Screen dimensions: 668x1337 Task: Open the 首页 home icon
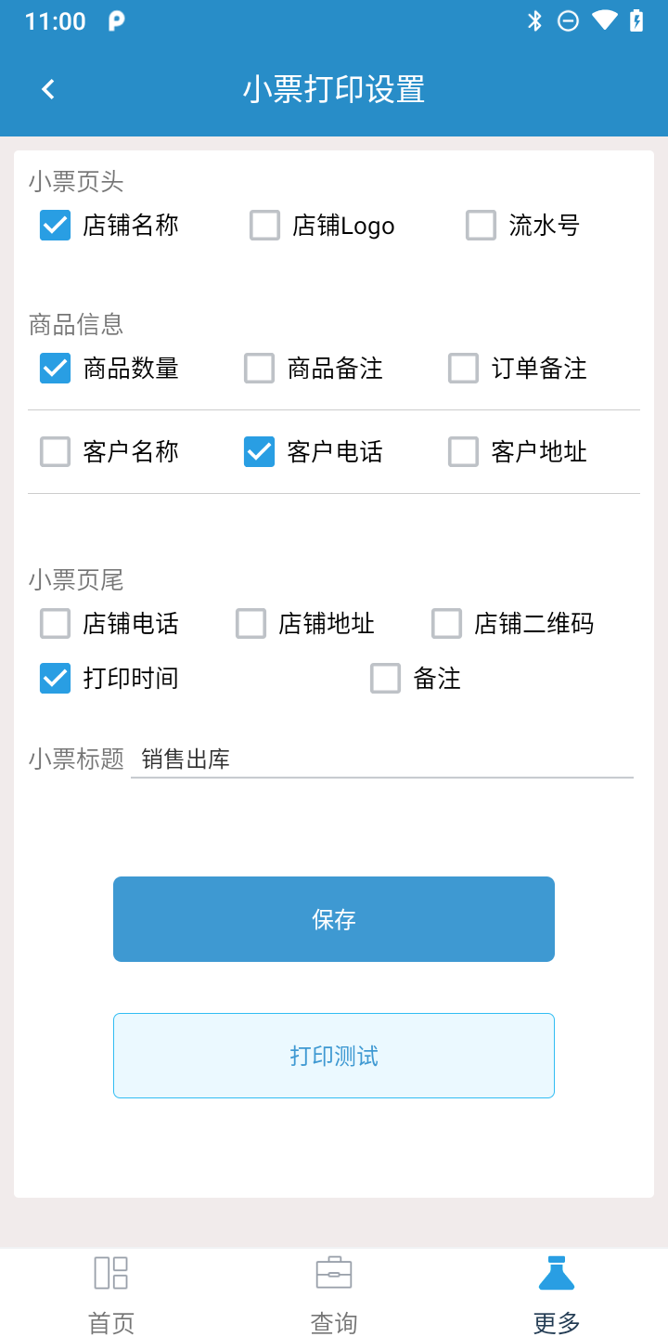coord(111,1273)
